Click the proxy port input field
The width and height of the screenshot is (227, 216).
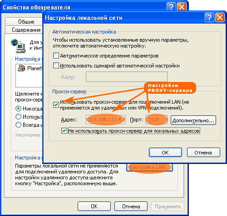coord(157,120)
